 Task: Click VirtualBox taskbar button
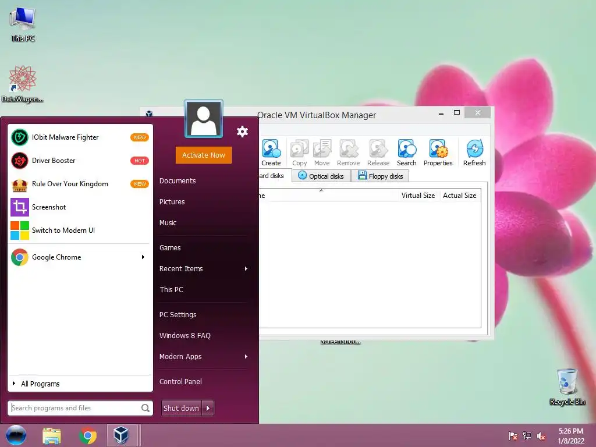click(121, 435)
